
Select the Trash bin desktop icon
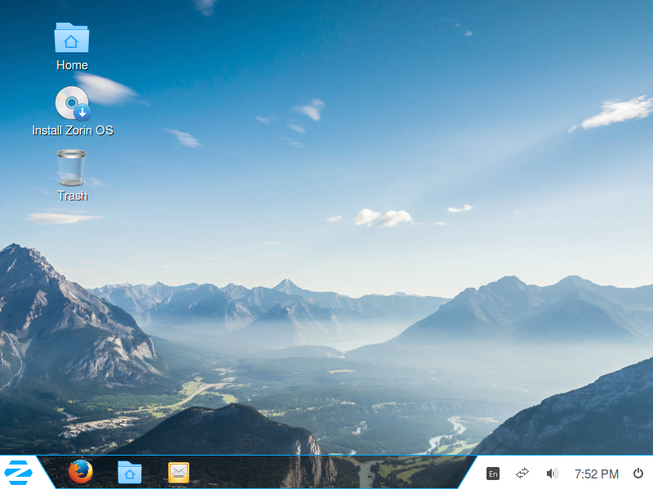[x=72, y=168]
